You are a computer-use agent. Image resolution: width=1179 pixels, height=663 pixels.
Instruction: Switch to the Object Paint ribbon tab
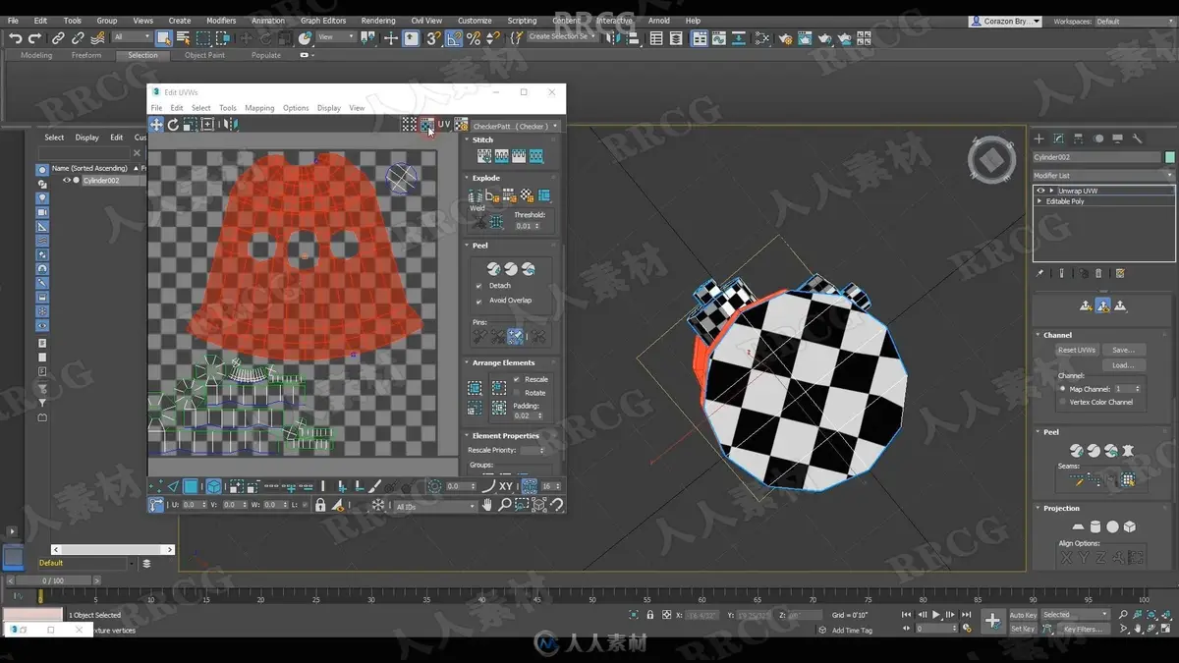[204, 55]
